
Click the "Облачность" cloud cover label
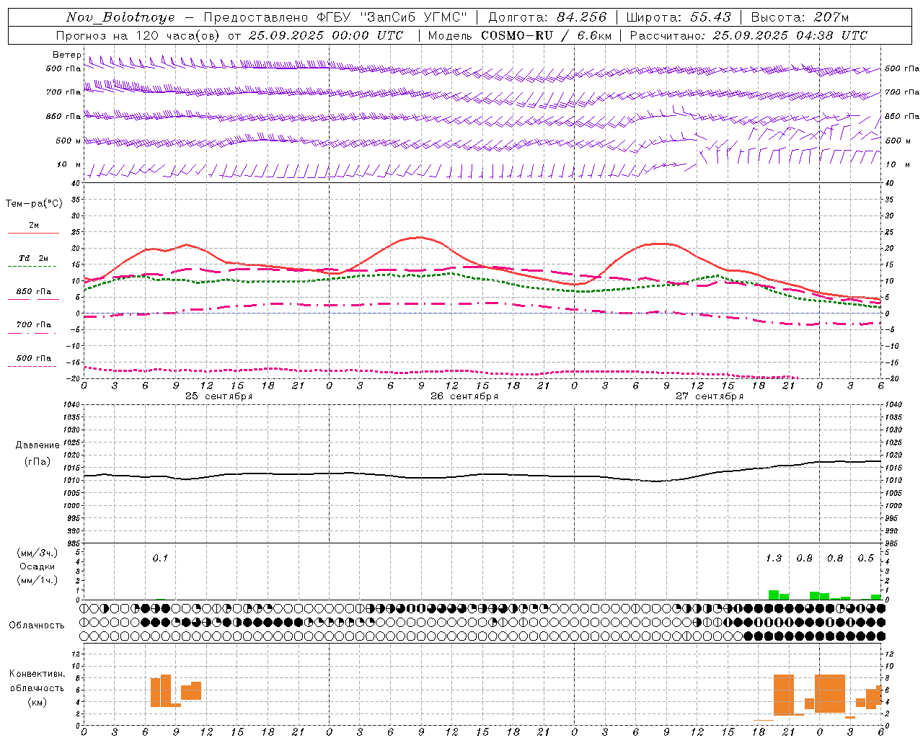coord(37,626)
